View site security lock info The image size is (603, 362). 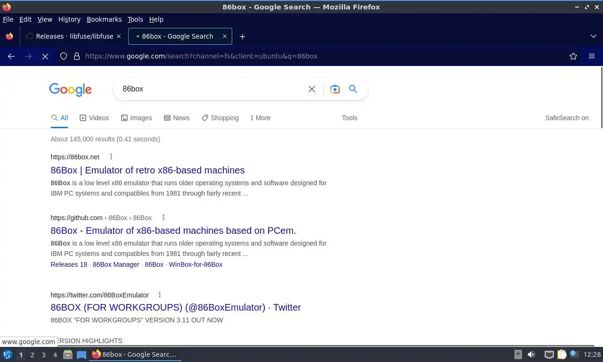pyautogui.click(x=77, y=56)
